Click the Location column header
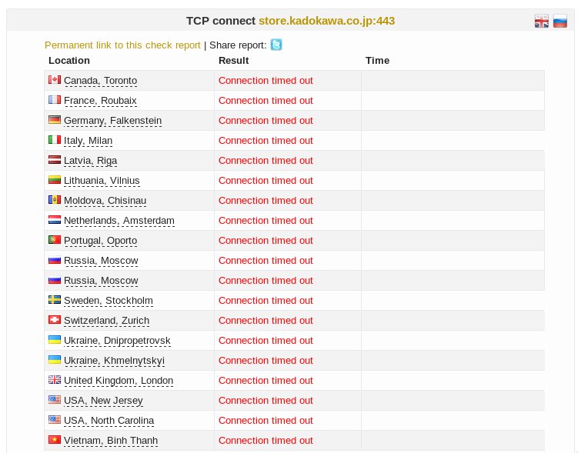 pyautogui.click(x=69, y=61)
